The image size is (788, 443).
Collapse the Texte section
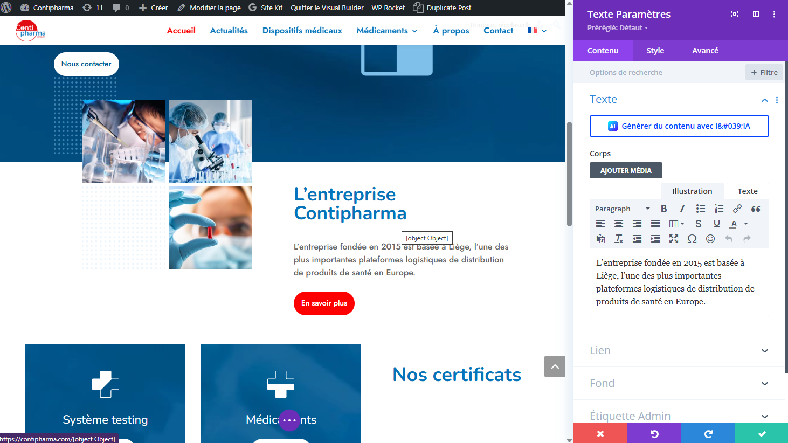(764, 100)
